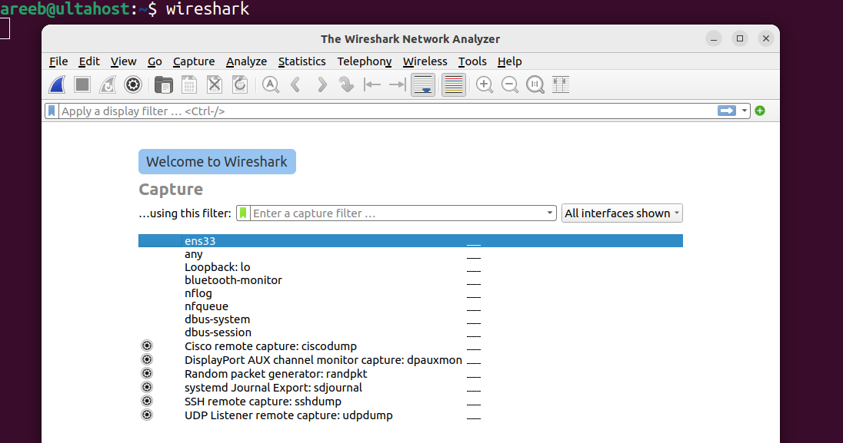This screenshot has width=843, height=443.
Task: Focus the Apply a display filter field
Action: coord(387,111)
